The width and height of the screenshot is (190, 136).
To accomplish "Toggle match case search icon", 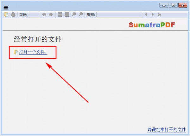I will 159,14.
